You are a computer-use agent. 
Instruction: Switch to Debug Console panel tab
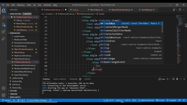coord(60,79)
